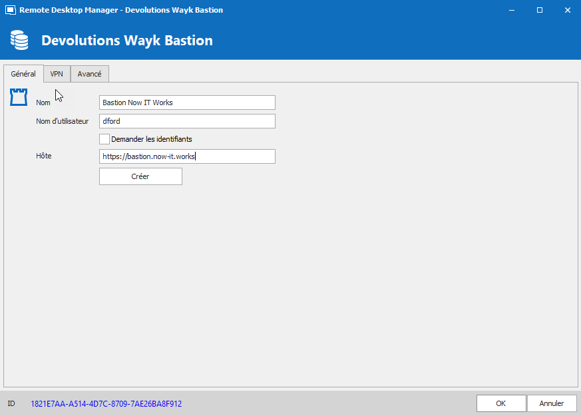Image resolution: width=581 pixels, height=416 pixels.
Task: Maximize the window
Action: [540, 10]
